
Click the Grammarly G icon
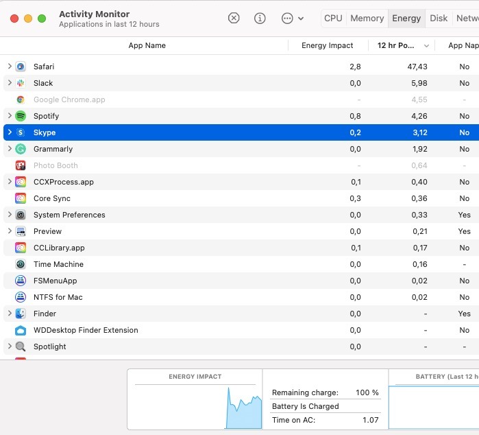point(21,149)
